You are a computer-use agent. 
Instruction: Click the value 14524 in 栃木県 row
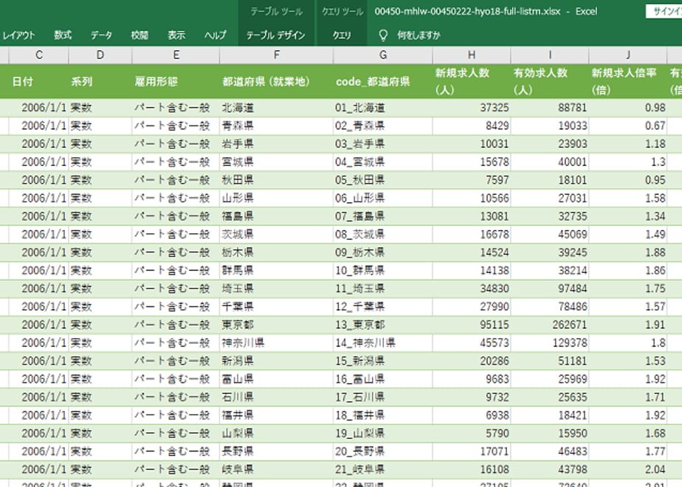(x=472, y=252)
